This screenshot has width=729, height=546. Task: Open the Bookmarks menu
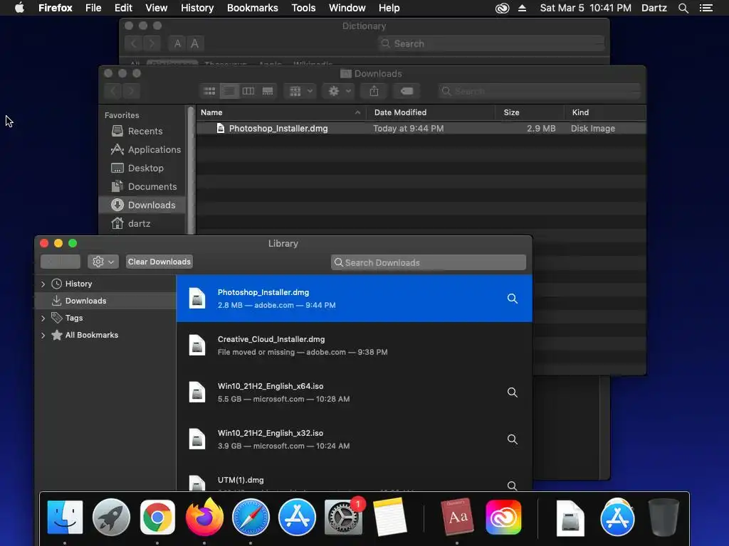(x=253, y=8)
